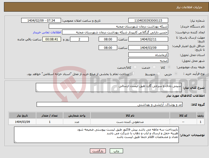Click the جزئیات اطلاعات نیاز header title
Image resolution: width=209 pixels, height=158 pixels.
coord(189,7)
